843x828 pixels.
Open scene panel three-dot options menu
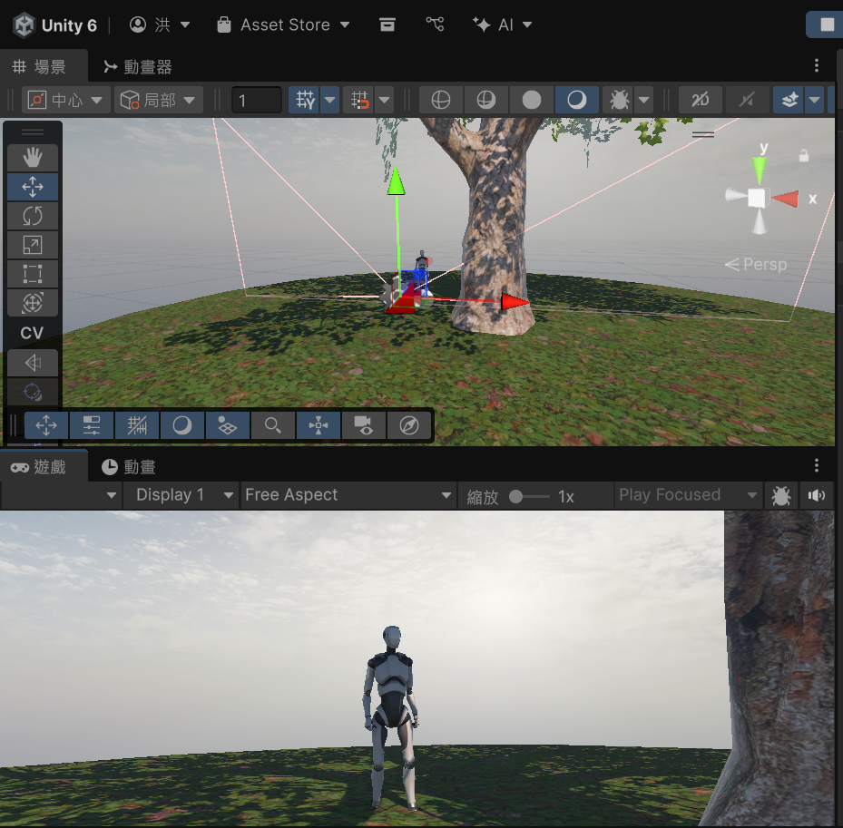817,65
